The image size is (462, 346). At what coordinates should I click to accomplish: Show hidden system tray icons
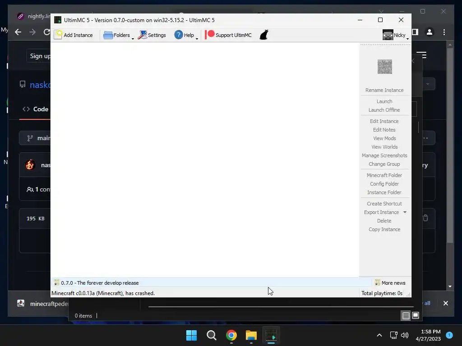click(x=379, y=335)
